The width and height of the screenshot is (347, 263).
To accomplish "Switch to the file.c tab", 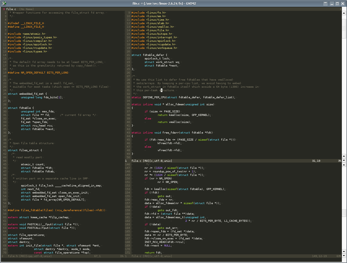I will 11,9.
